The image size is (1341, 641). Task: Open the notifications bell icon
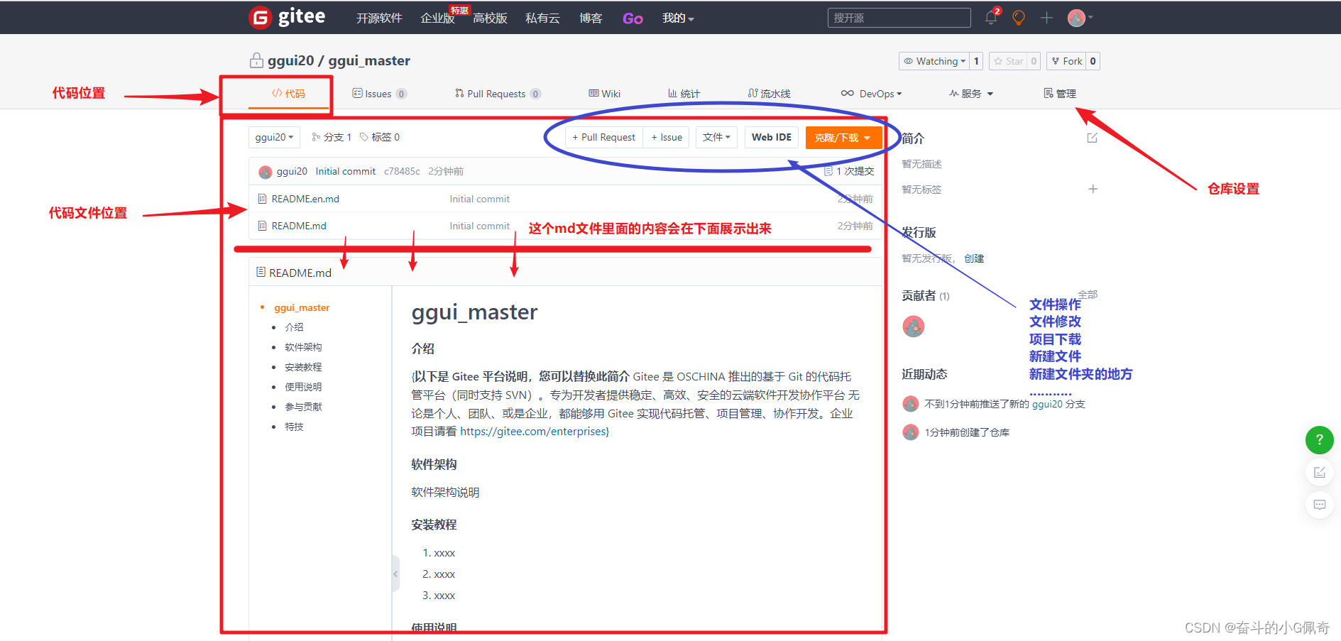991,18
